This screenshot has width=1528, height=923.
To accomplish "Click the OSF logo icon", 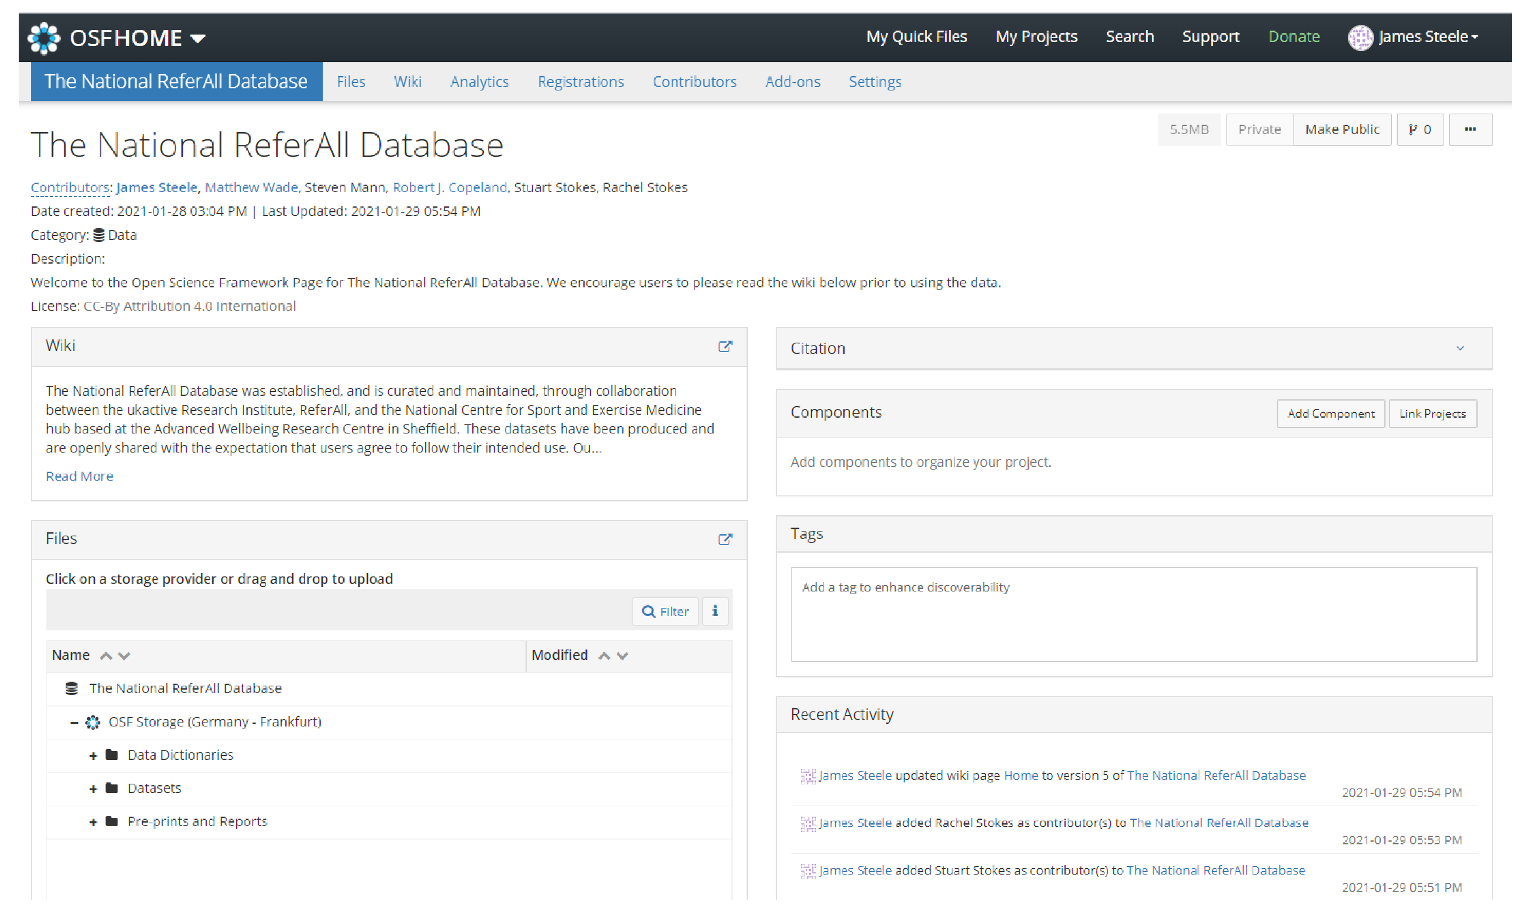I will pos(44,38).
